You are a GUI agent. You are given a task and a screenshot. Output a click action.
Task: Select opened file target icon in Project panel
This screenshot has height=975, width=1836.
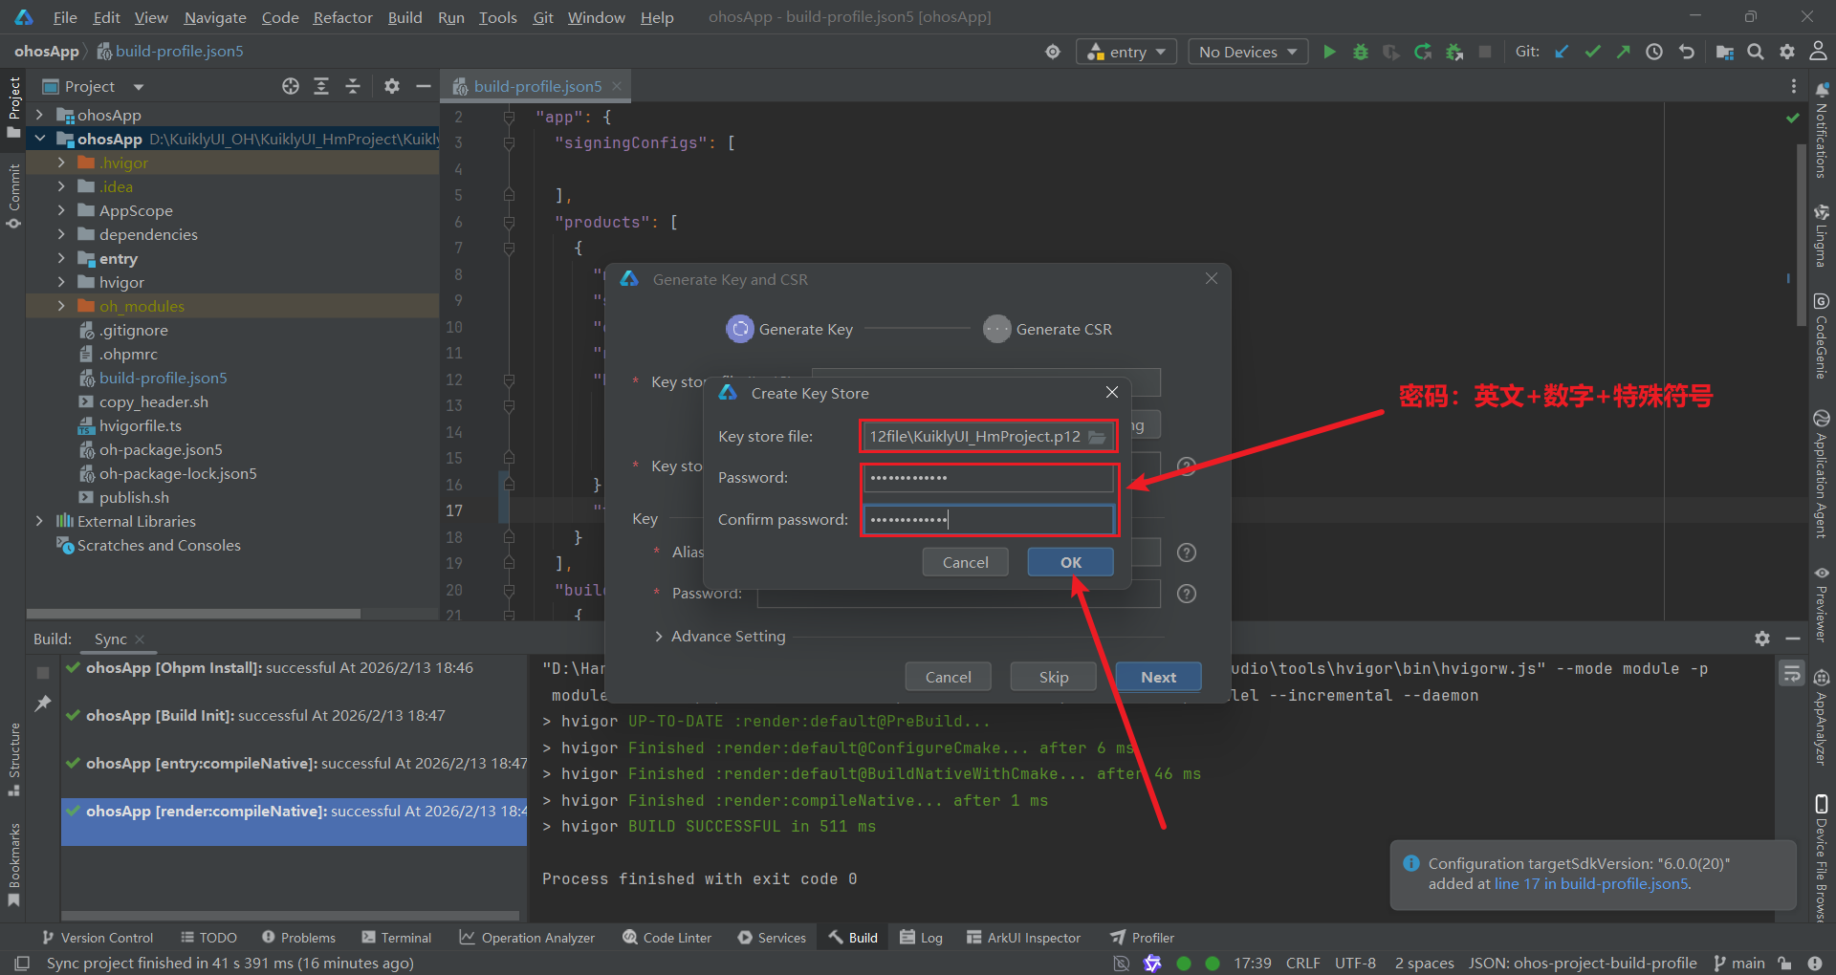[291, 86]
